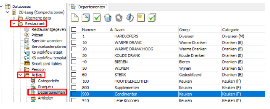Click the New document toolbar icon
Screen dimensions: 270x109
(x=75, y=18)
